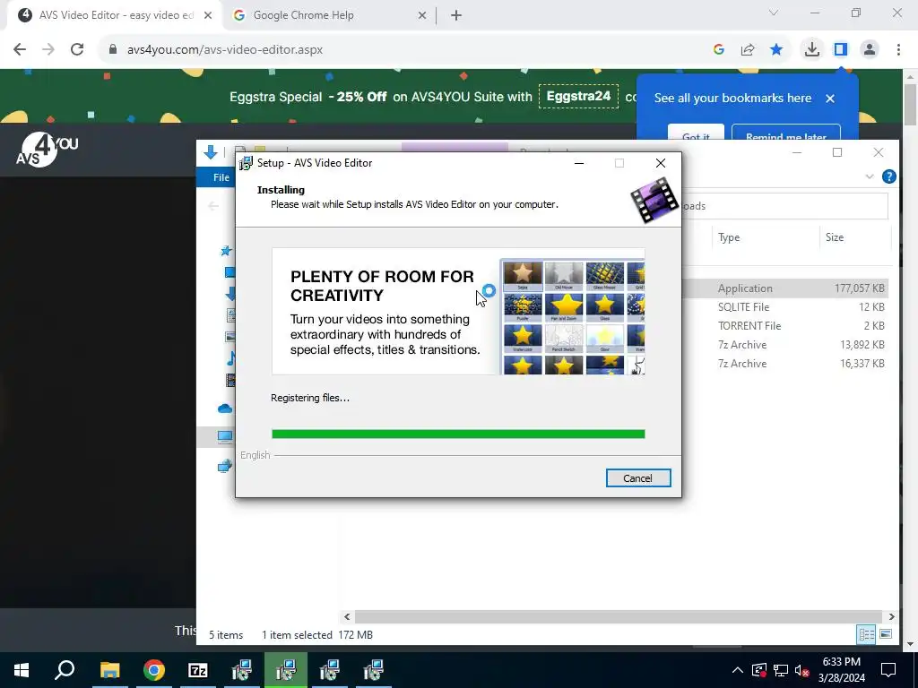918x688 pixels.
Task: Click the setup icon in the dialog title bar
Action: pyautogui.click(x=246, y=163)
